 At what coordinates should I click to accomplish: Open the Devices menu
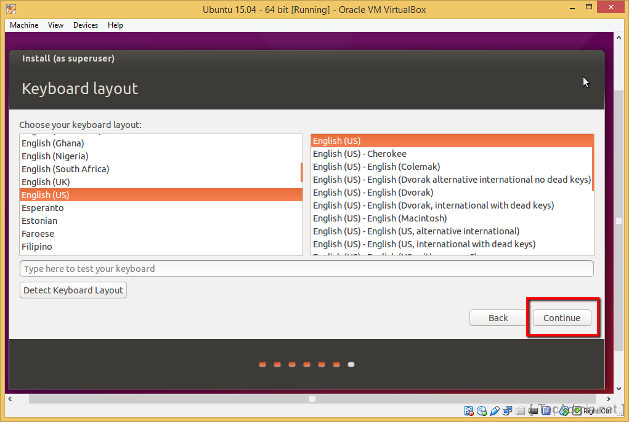click(85, 25)
